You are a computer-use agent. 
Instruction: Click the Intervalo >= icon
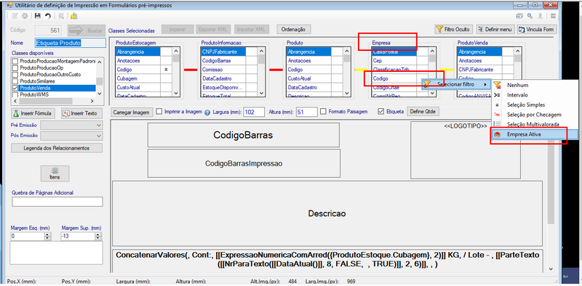coord(497,95)
